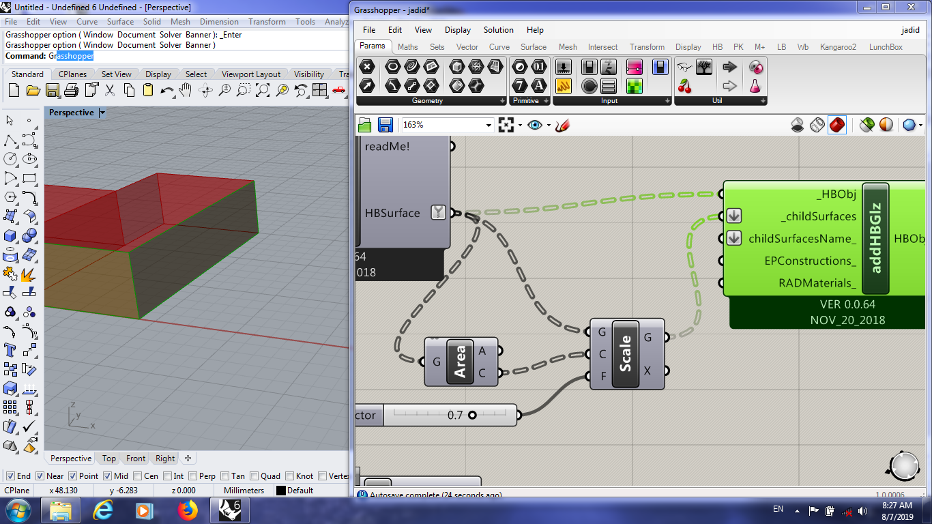This screenshot has width=932, height=524.
Task: Enable shaded red preview mode in Grasshopper
Action: 837,125
